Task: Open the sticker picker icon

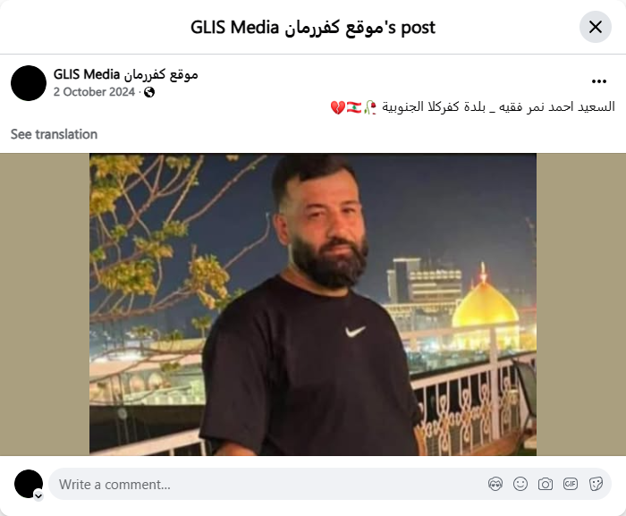Action: [x=596, y=484]
